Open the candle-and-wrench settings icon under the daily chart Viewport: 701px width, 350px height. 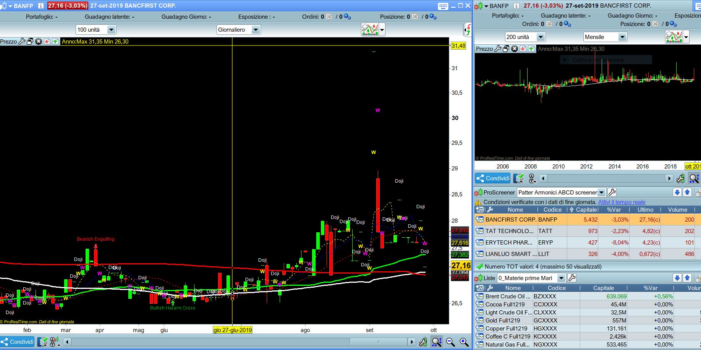[423, 342]
